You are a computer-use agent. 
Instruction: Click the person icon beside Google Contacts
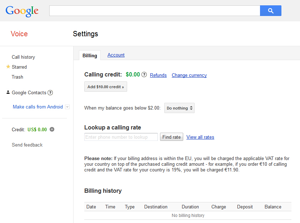[x=8, y=92]
